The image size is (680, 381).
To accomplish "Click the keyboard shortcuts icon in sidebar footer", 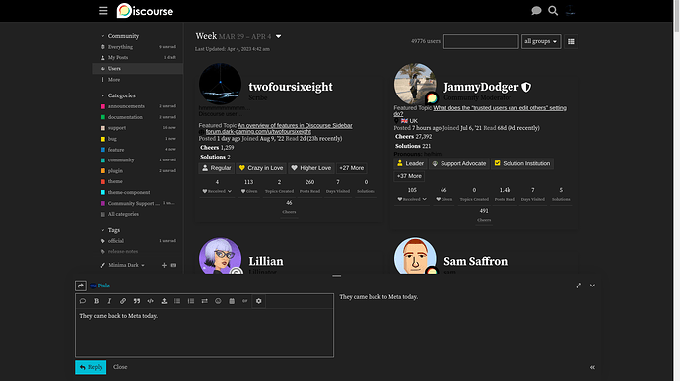I will point(173,265).
